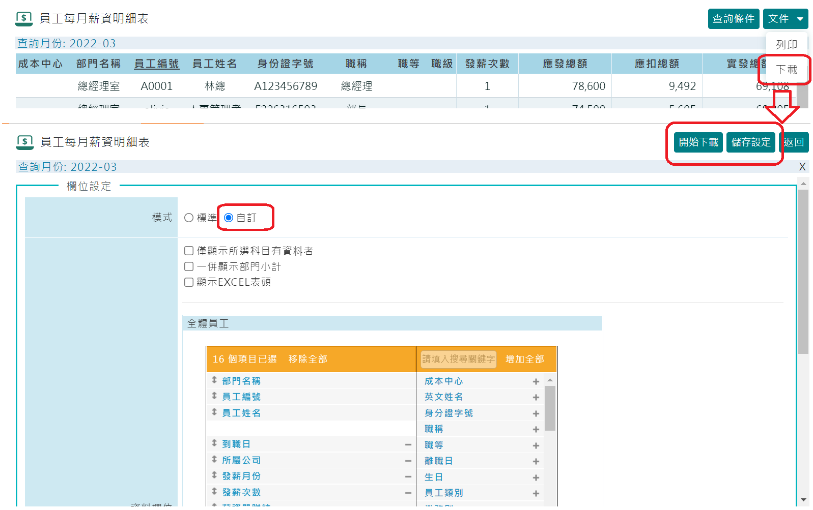Screen dimensions: 813x510
Task: Click 開始下載 to begin the download
Action: point(699,142)
